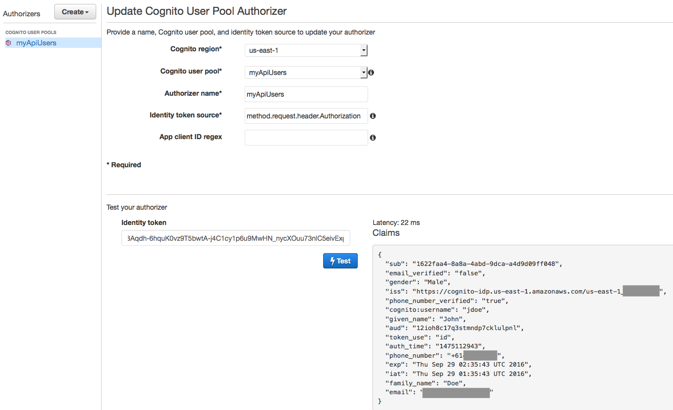Click the "email_verified" claim line
This screenshot has height=410, width=673.
[436, 273]
